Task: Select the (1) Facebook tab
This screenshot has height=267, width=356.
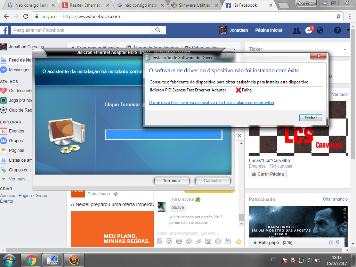Action: point(249,5)
